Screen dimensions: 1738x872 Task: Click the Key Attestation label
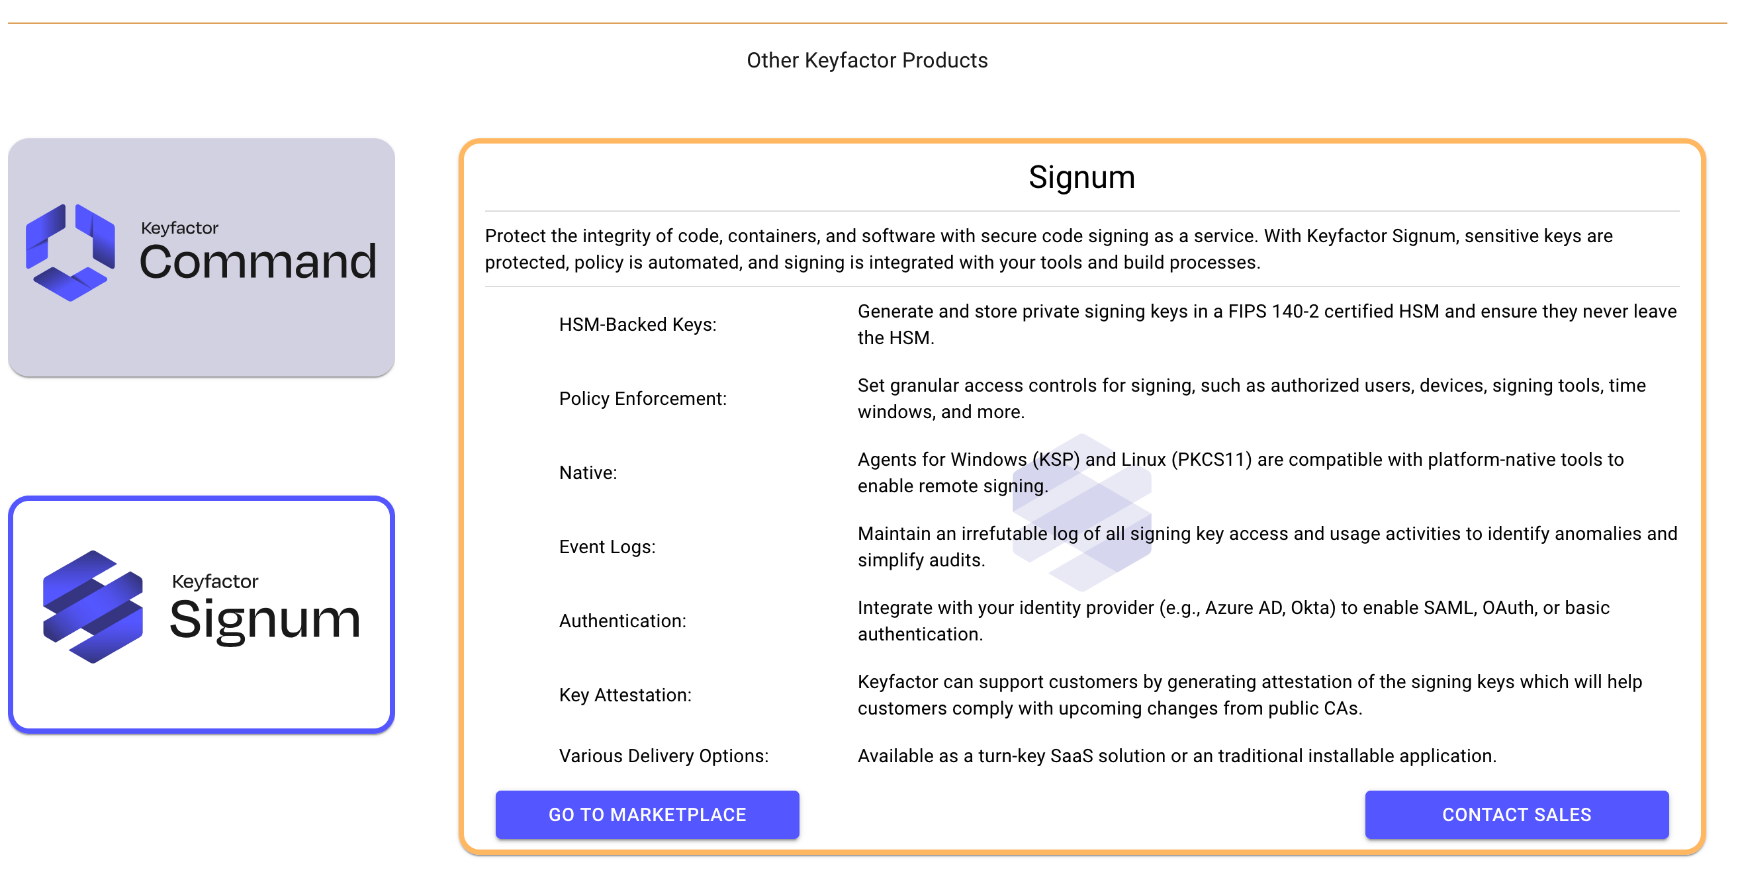pyautogui.click(x=625, y=696)
